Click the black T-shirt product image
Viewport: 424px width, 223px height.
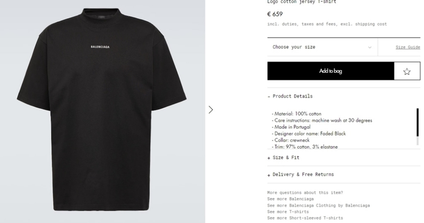[102, 109]
